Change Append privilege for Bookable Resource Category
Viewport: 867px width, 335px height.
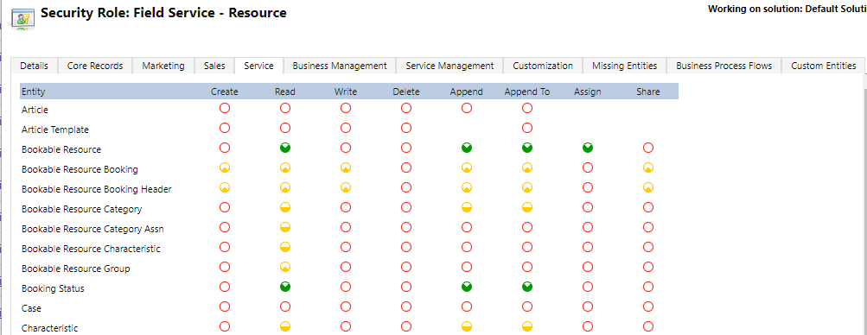pos(467,207)
